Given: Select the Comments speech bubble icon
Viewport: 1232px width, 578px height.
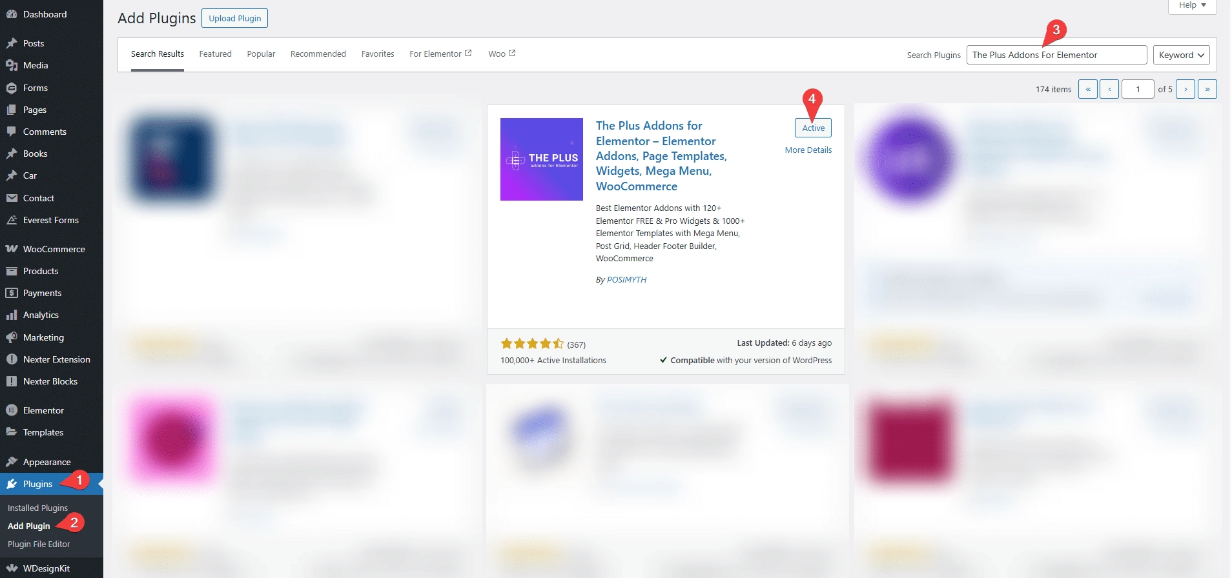Looking at the screenshot, I should (12, 132).
